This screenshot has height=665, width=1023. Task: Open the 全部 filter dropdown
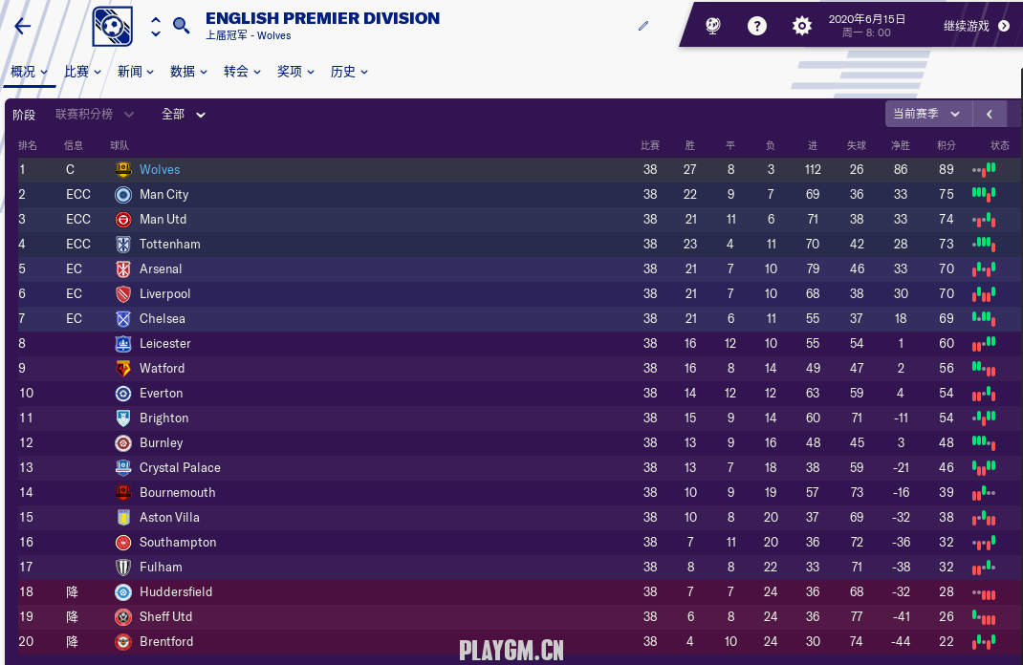(x=184, y=115)
